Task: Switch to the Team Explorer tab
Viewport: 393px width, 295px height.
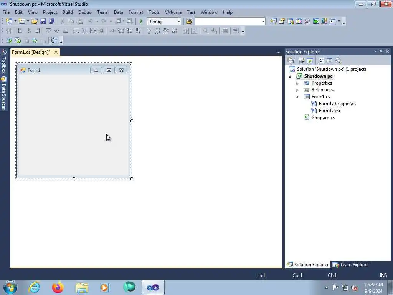Action: click(351, 265)
